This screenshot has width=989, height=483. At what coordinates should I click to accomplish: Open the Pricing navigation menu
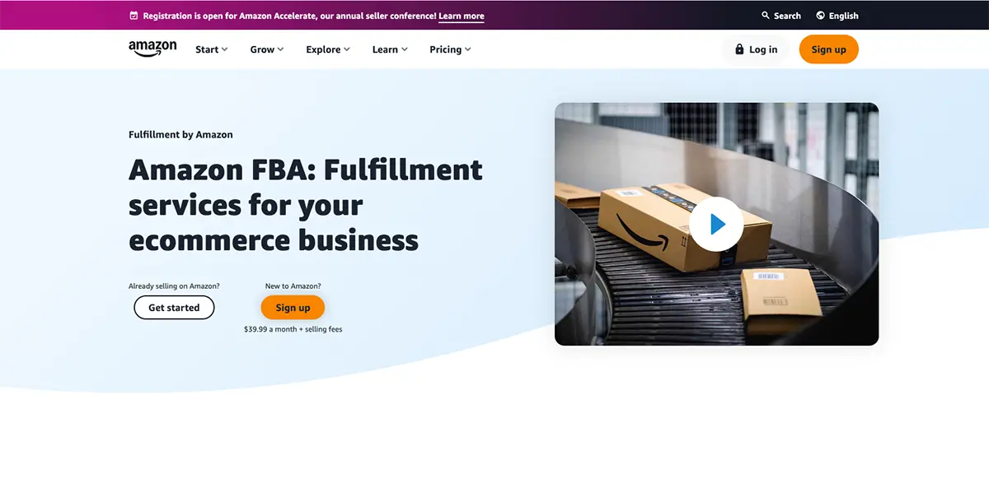point(450,49)
